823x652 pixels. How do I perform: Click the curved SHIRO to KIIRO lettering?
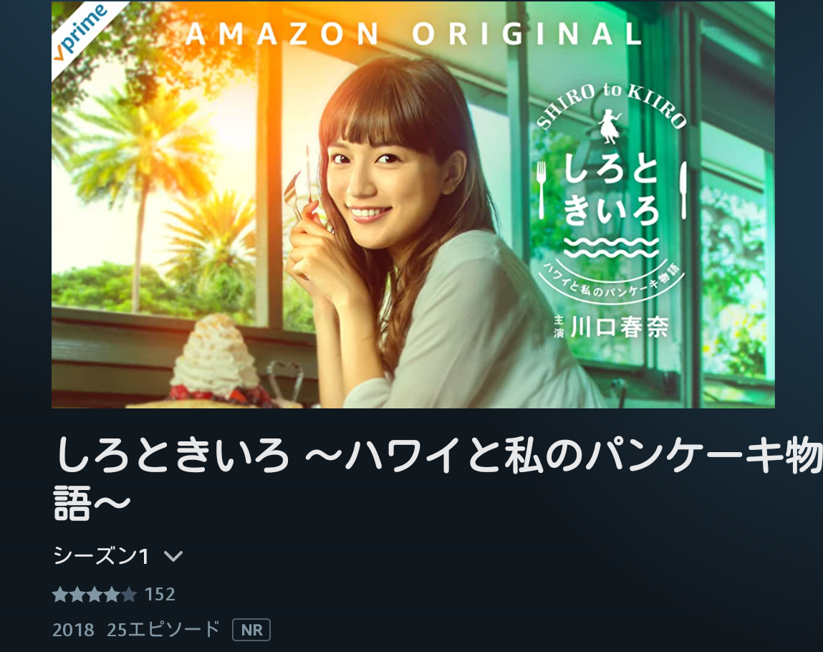tap(612, 105)
